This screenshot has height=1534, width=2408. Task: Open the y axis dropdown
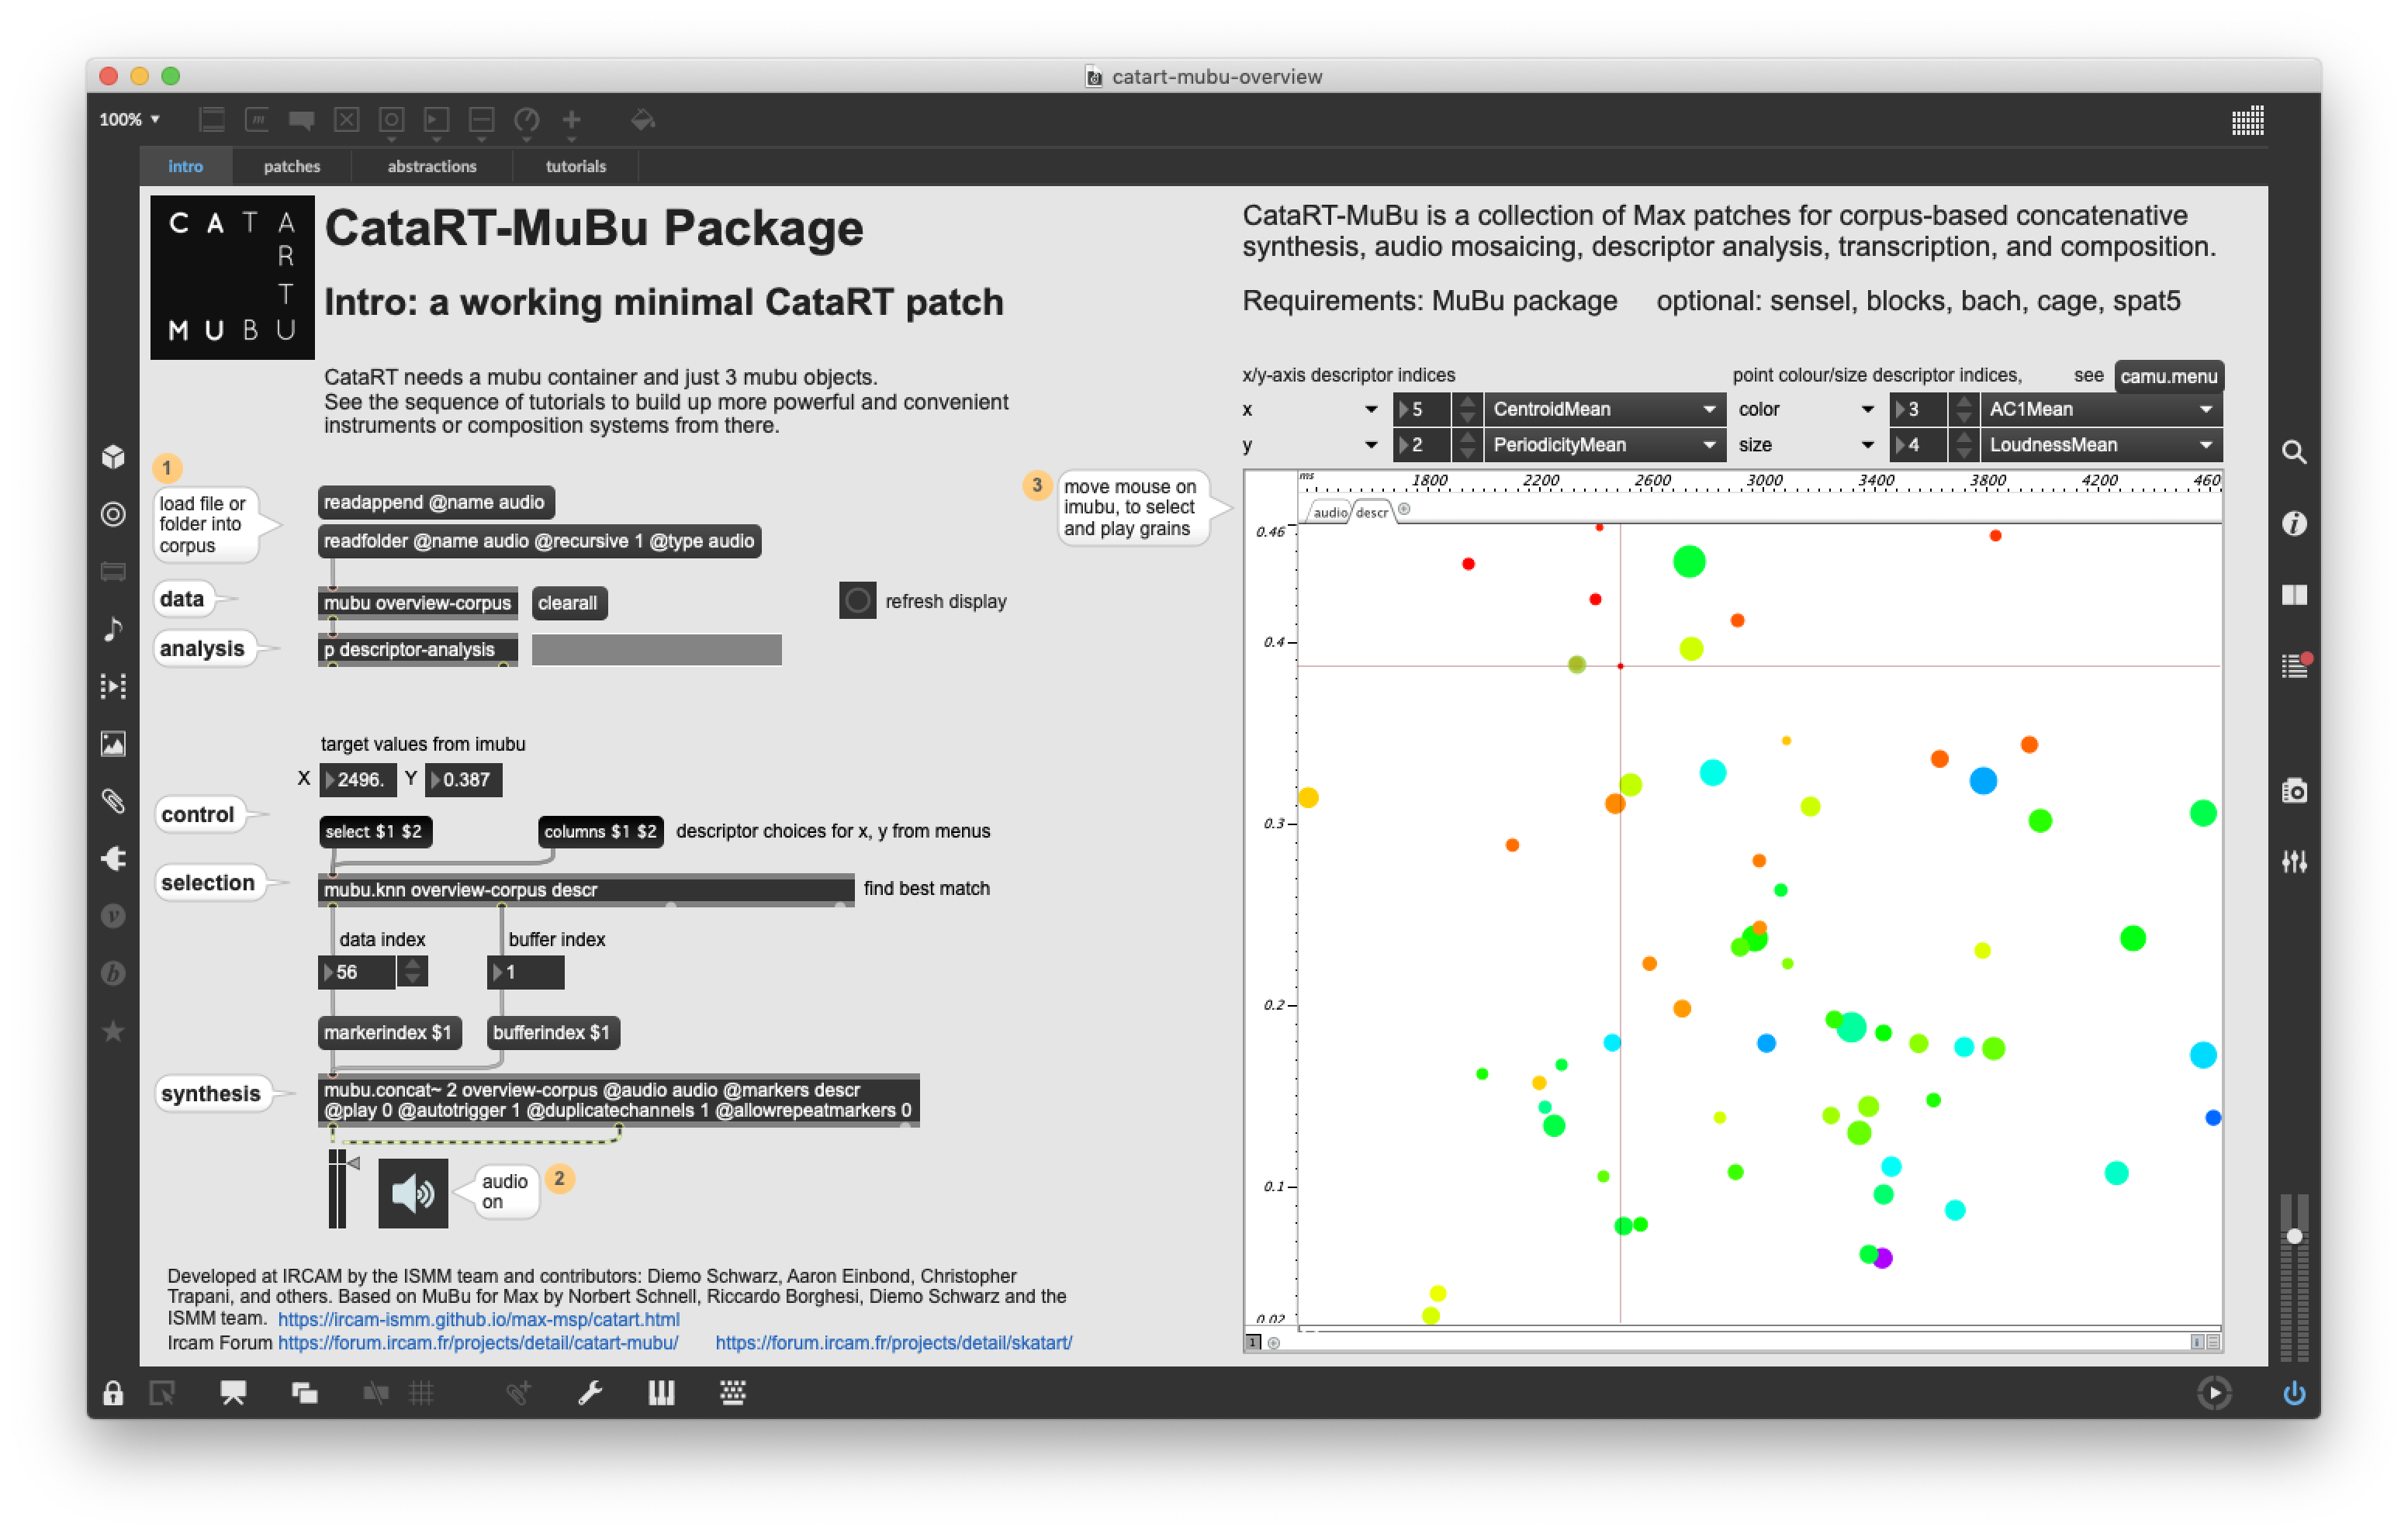click(x=1310, y=445)
